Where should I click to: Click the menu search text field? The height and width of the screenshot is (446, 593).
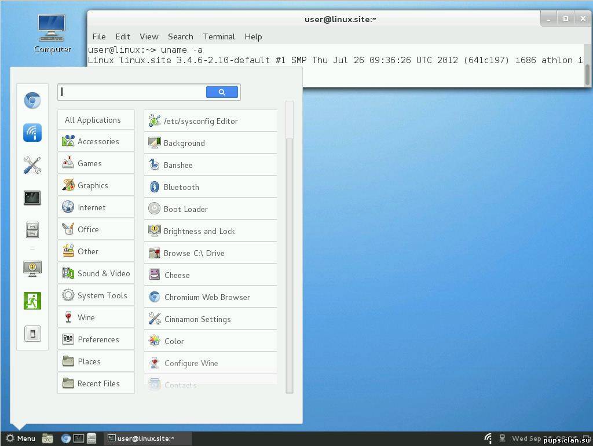click(x=132, y=92)
